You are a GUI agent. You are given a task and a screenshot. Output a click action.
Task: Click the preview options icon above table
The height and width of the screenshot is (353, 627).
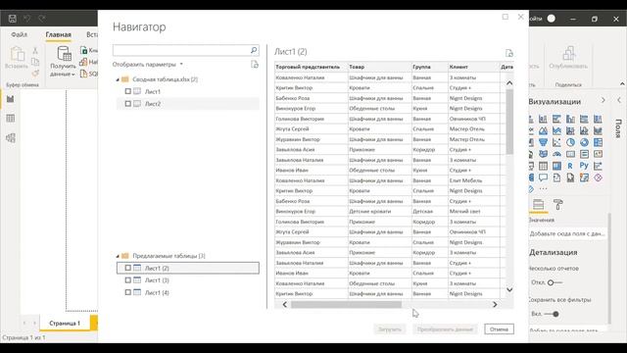tap(508, 53)
